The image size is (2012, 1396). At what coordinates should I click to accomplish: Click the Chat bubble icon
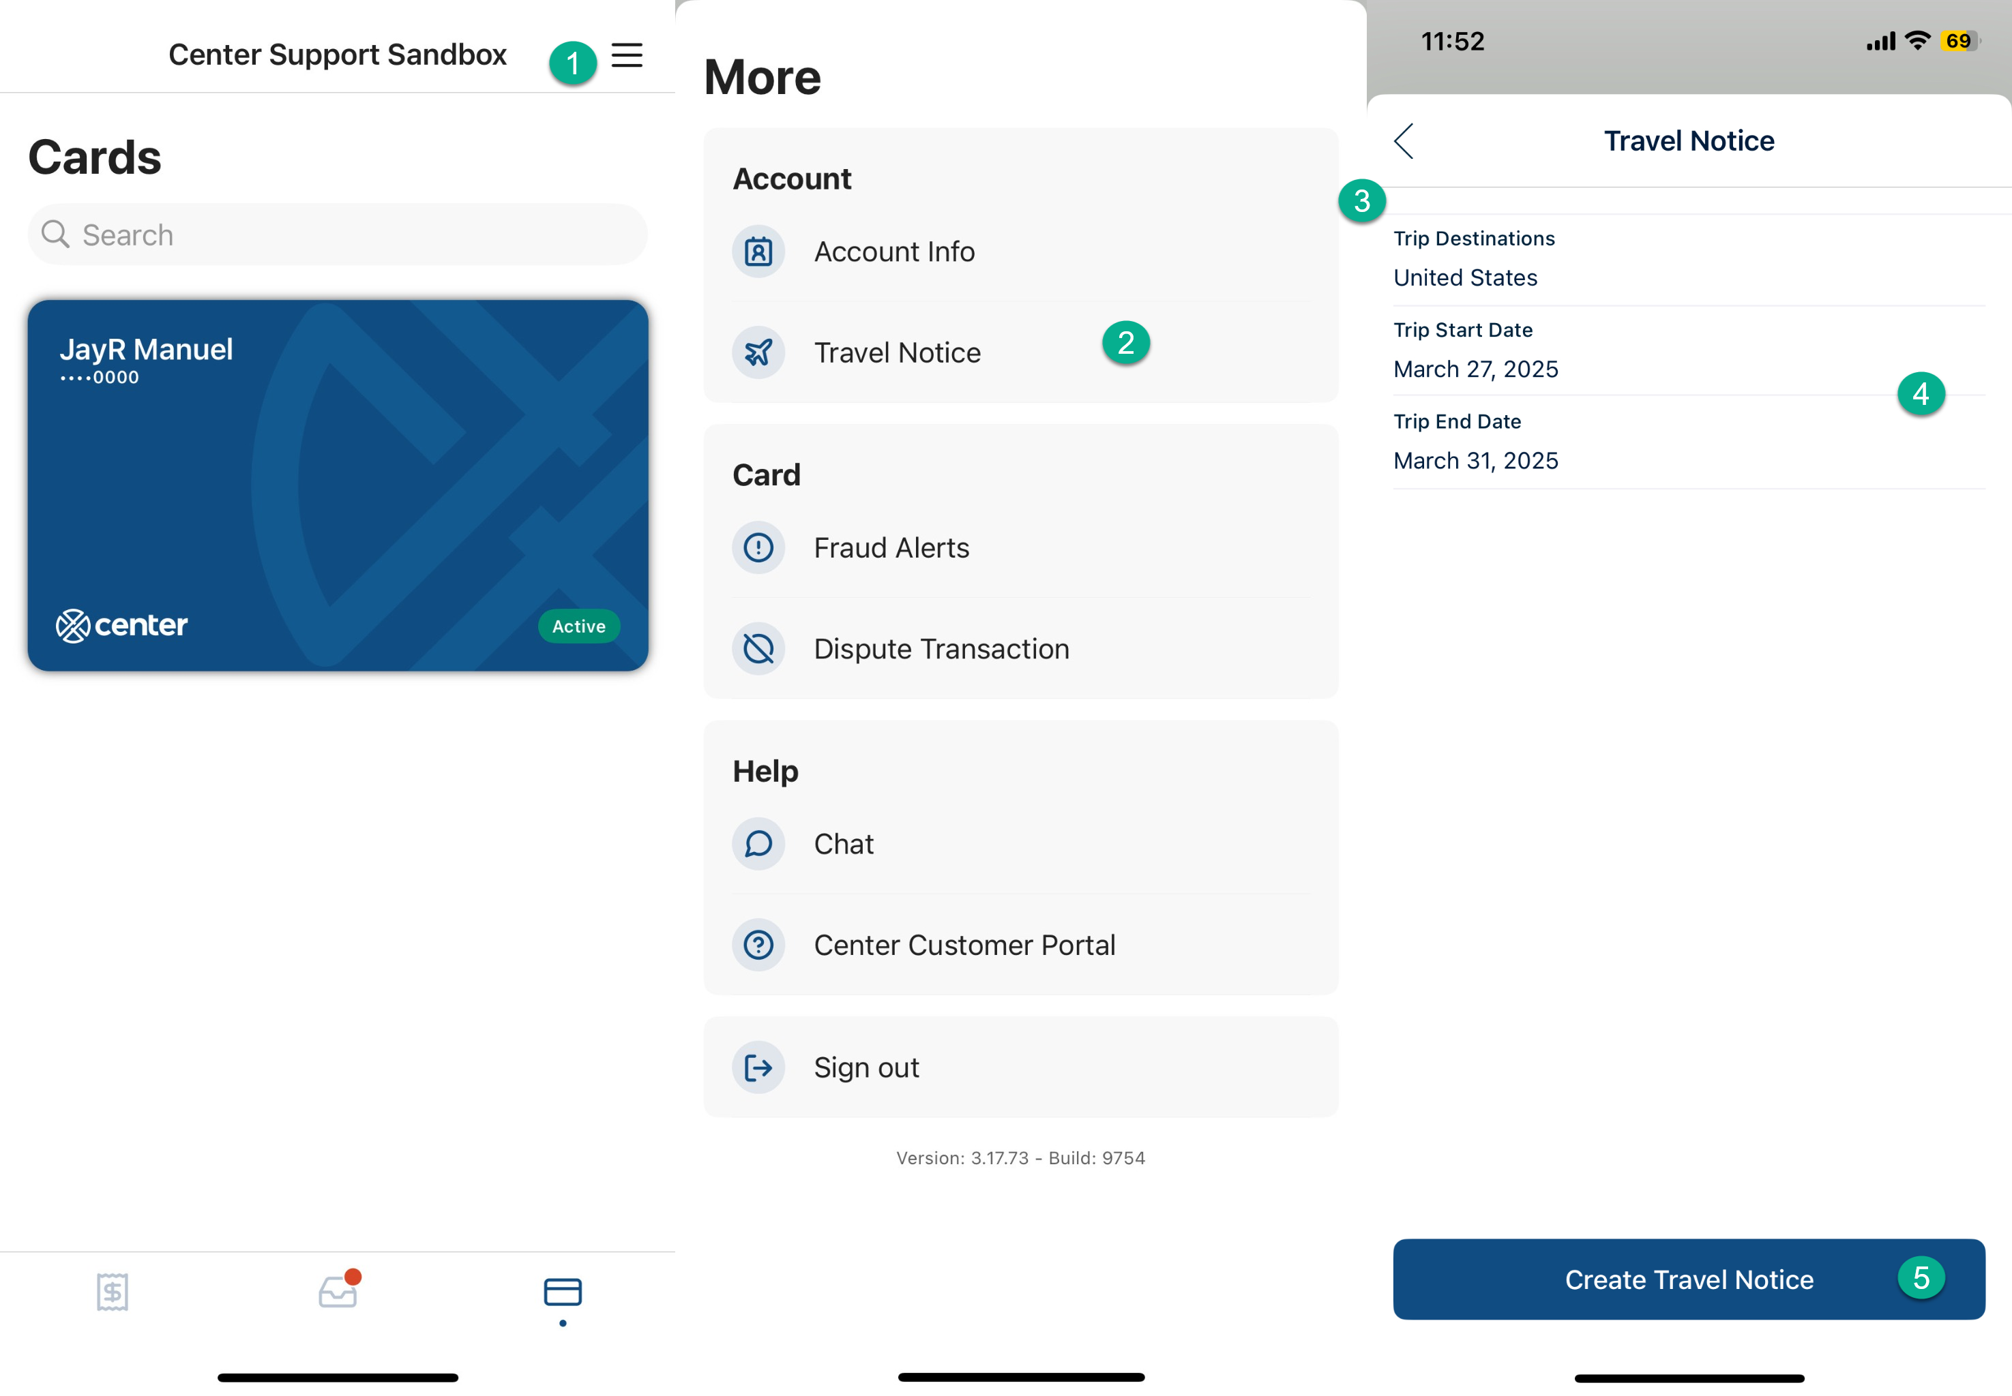click(758, 844)
